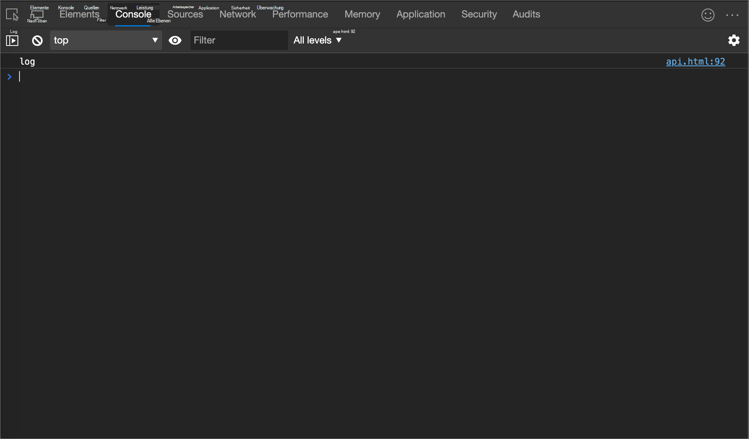This screenshot has width=749, height=439.
Task: Open the Application panel
Action: pyautogui.click(x=420, y=14)
